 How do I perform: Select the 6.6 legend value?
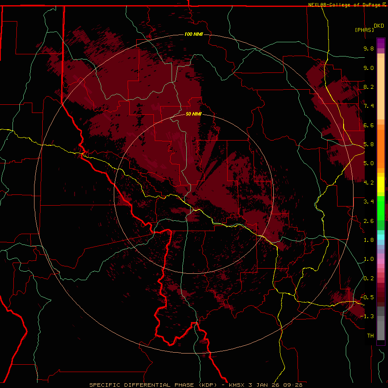click(x=369, y=125)
